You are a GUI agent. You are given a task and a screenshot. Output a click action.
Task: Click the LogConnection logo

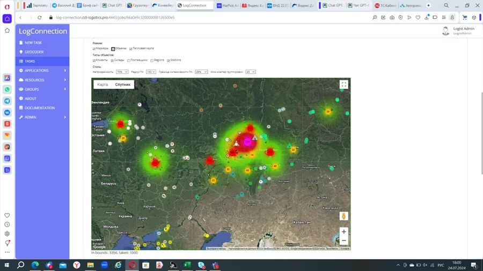(43, 31)
